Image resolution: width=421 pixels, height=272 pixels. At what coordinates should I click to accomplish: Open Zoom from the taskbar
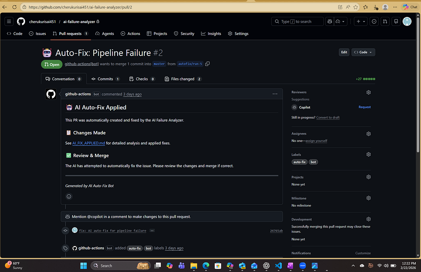point(303,265)
